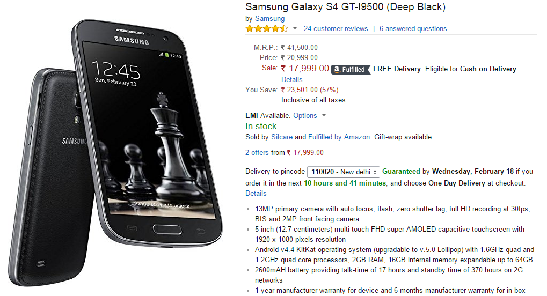Viewport: 547px width, 296px height.
Task: Click the Samsung brand link
Action: coord(269,18)
